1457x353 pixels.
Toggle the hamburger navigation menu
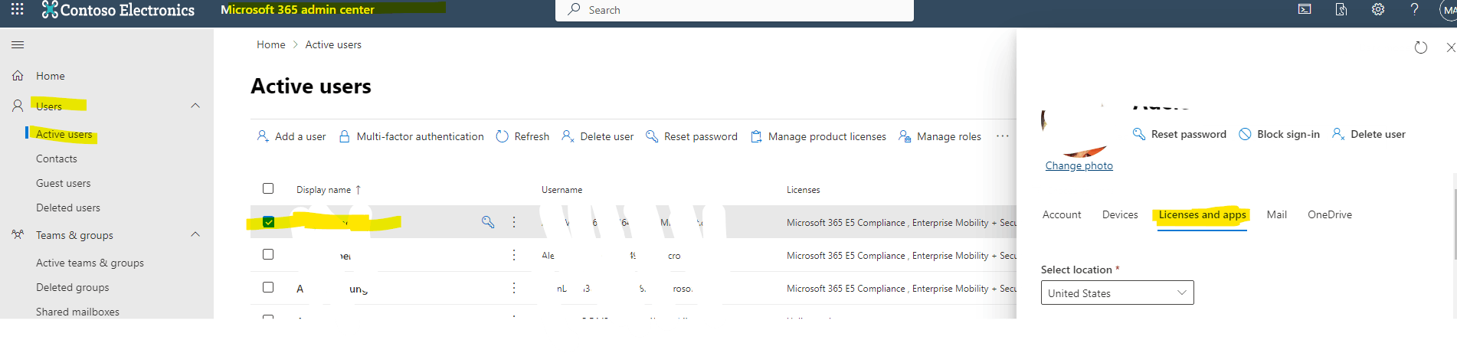[18, 45]
